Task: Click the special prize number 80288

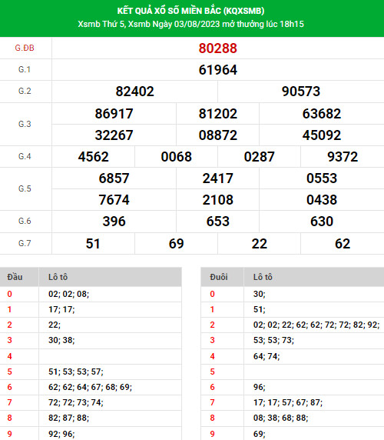Action: pos(217,48)
